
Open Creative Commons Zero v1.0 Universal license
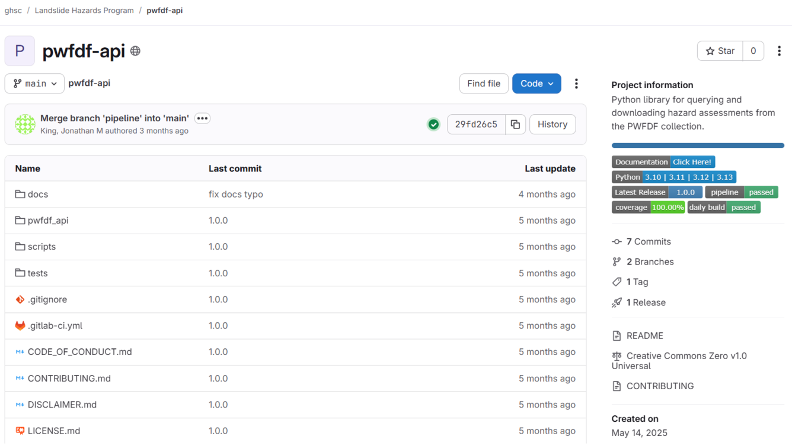(x=679, y=361)
